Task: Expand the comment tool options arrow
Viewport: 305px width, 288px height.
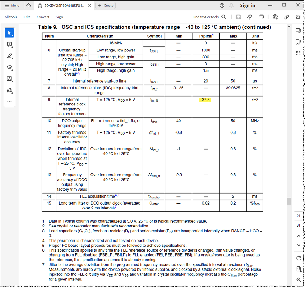Action: pos(12,47)
